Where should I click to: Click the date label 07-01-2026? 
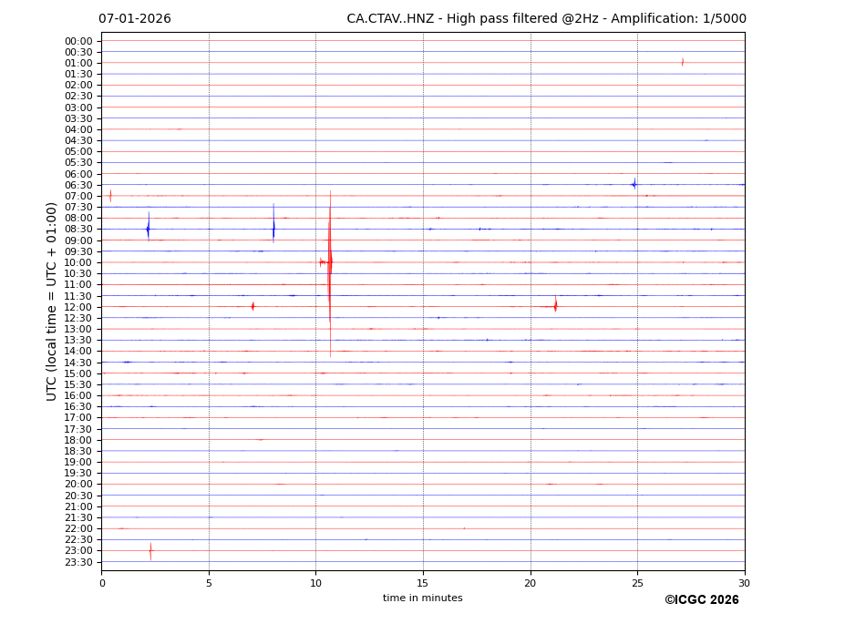point(135,19)
